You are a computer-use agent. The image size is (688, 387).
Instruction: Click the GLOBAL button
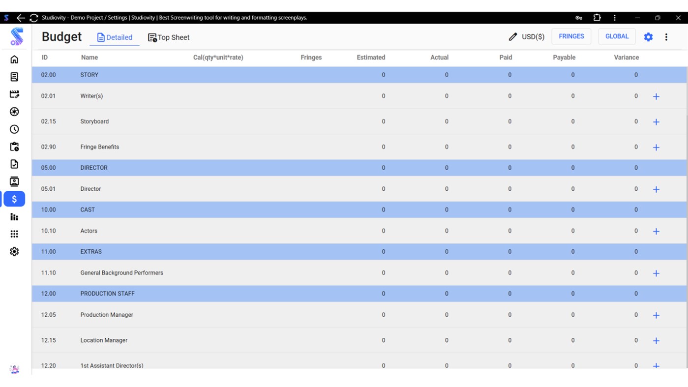(617, 36)
